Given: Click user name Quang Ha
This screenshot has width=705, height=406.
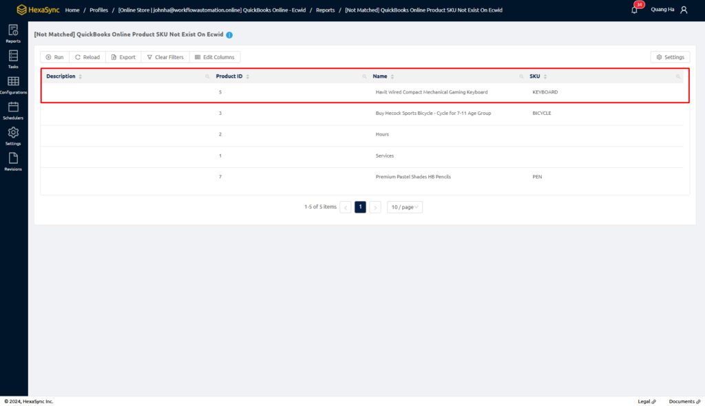Looking at the screenshot, I should [662, 10].
